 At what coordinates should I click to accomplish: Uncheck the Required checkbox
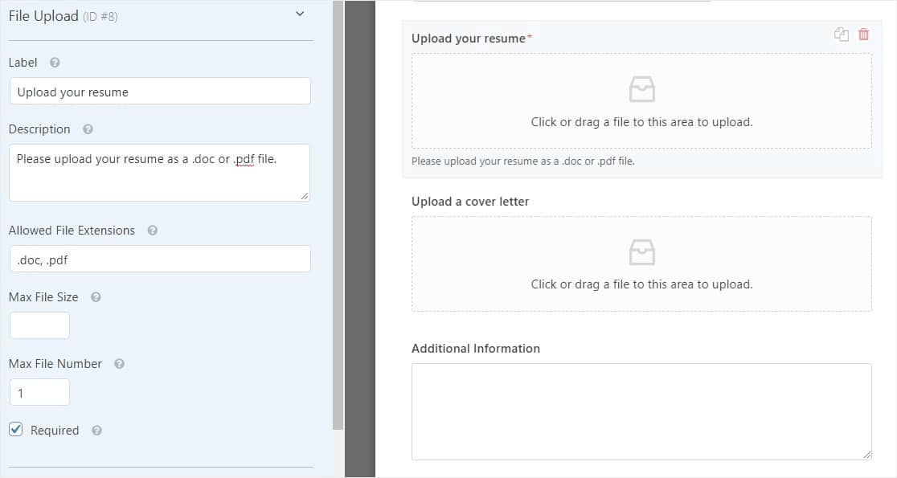(16, 429)
